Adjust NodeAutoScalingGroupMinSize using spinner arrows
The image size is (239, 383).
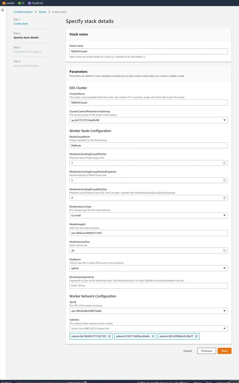pos(224,163)
